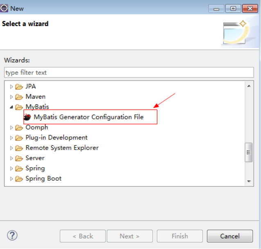Select the Oomph tree label
Screen dimensions: 261x249
[37, 127]
